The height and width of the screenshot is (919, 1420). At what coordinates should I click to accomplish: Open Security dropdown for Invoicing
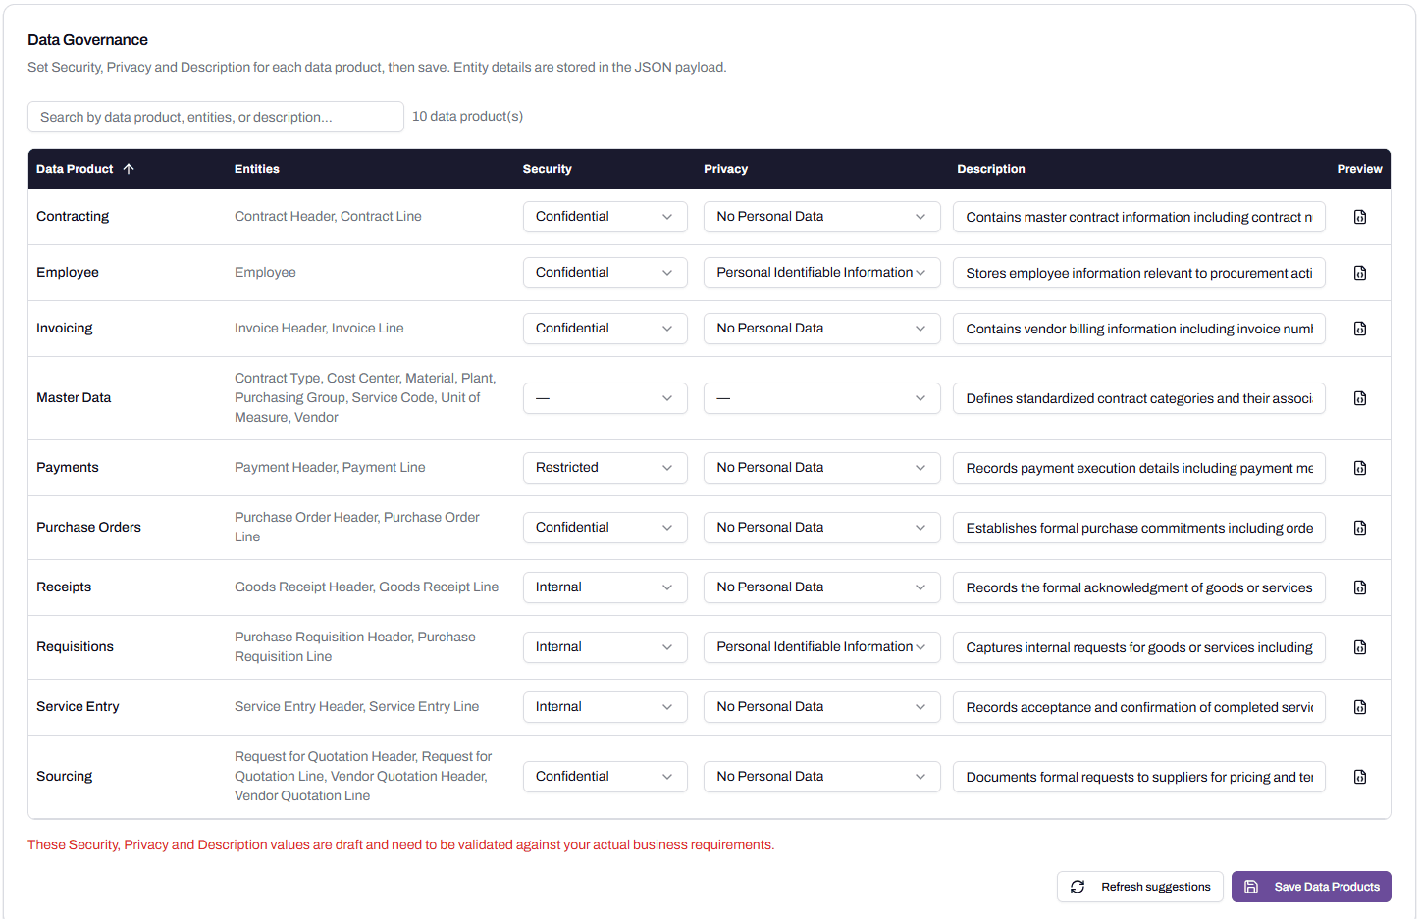(x=605, y=329)
